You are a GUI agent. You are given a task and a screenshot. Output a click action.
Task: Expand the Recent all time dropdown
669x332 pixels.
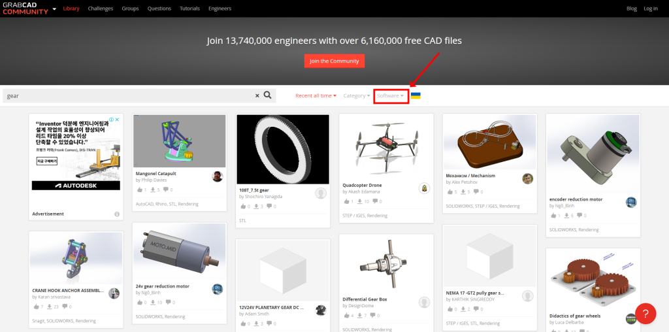pyautogui.click(x=316, y=95)
